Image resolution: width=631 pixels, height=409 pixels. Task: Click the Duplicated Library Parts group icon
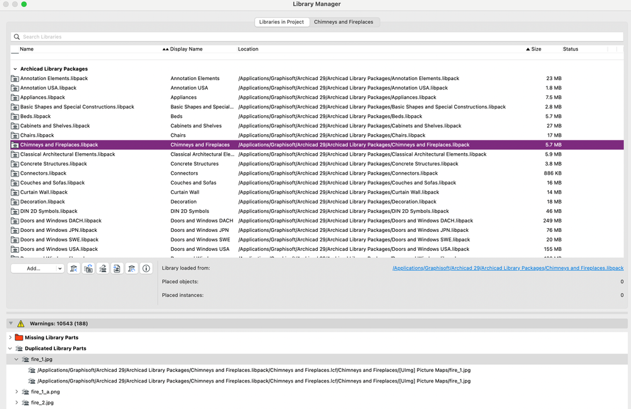pos(19,349)
